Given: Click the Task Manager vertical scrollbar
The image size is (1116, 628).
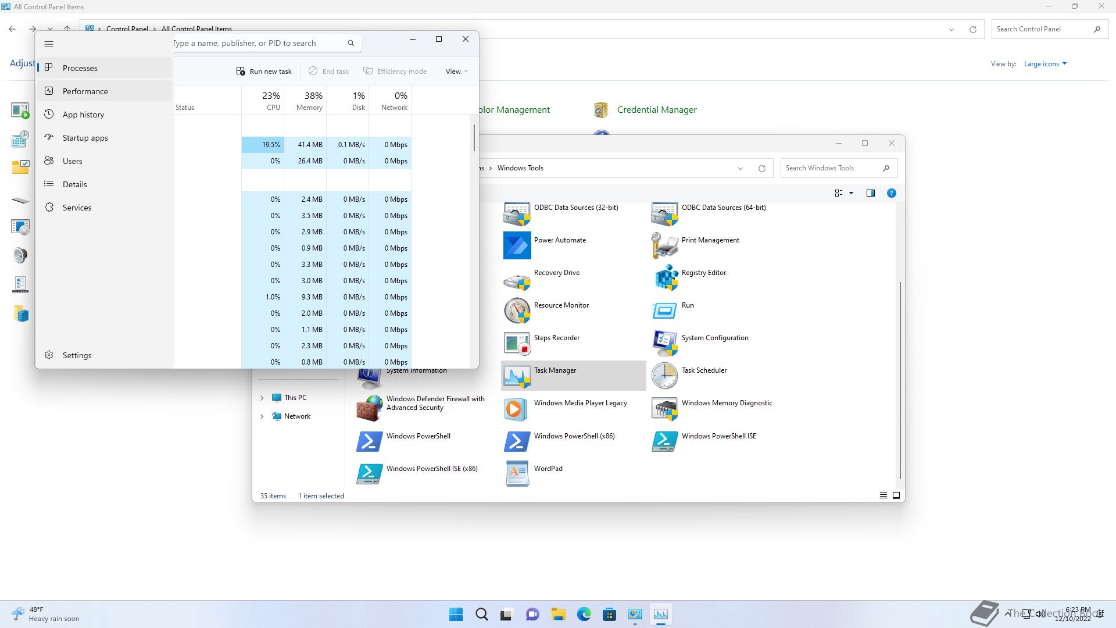Looking at the screenshot, I should point(474,138).
